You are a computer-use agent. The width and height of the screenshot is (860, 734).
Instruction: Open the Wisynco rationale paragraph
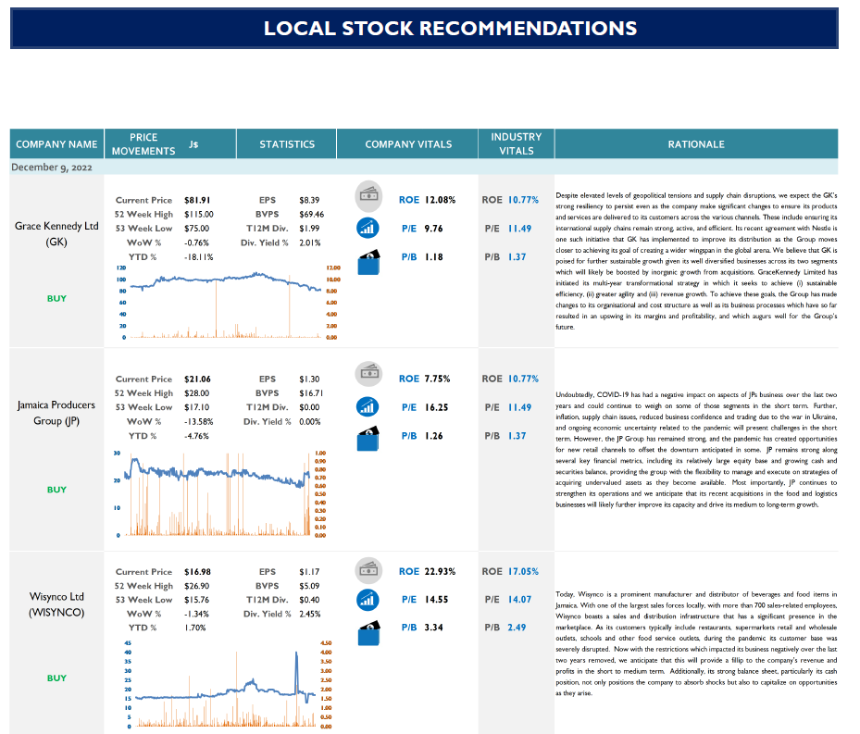pos(696,643)
